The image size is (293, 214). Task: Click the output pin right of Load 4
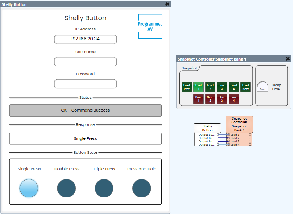pyautogui.click(x=250, y=144)
